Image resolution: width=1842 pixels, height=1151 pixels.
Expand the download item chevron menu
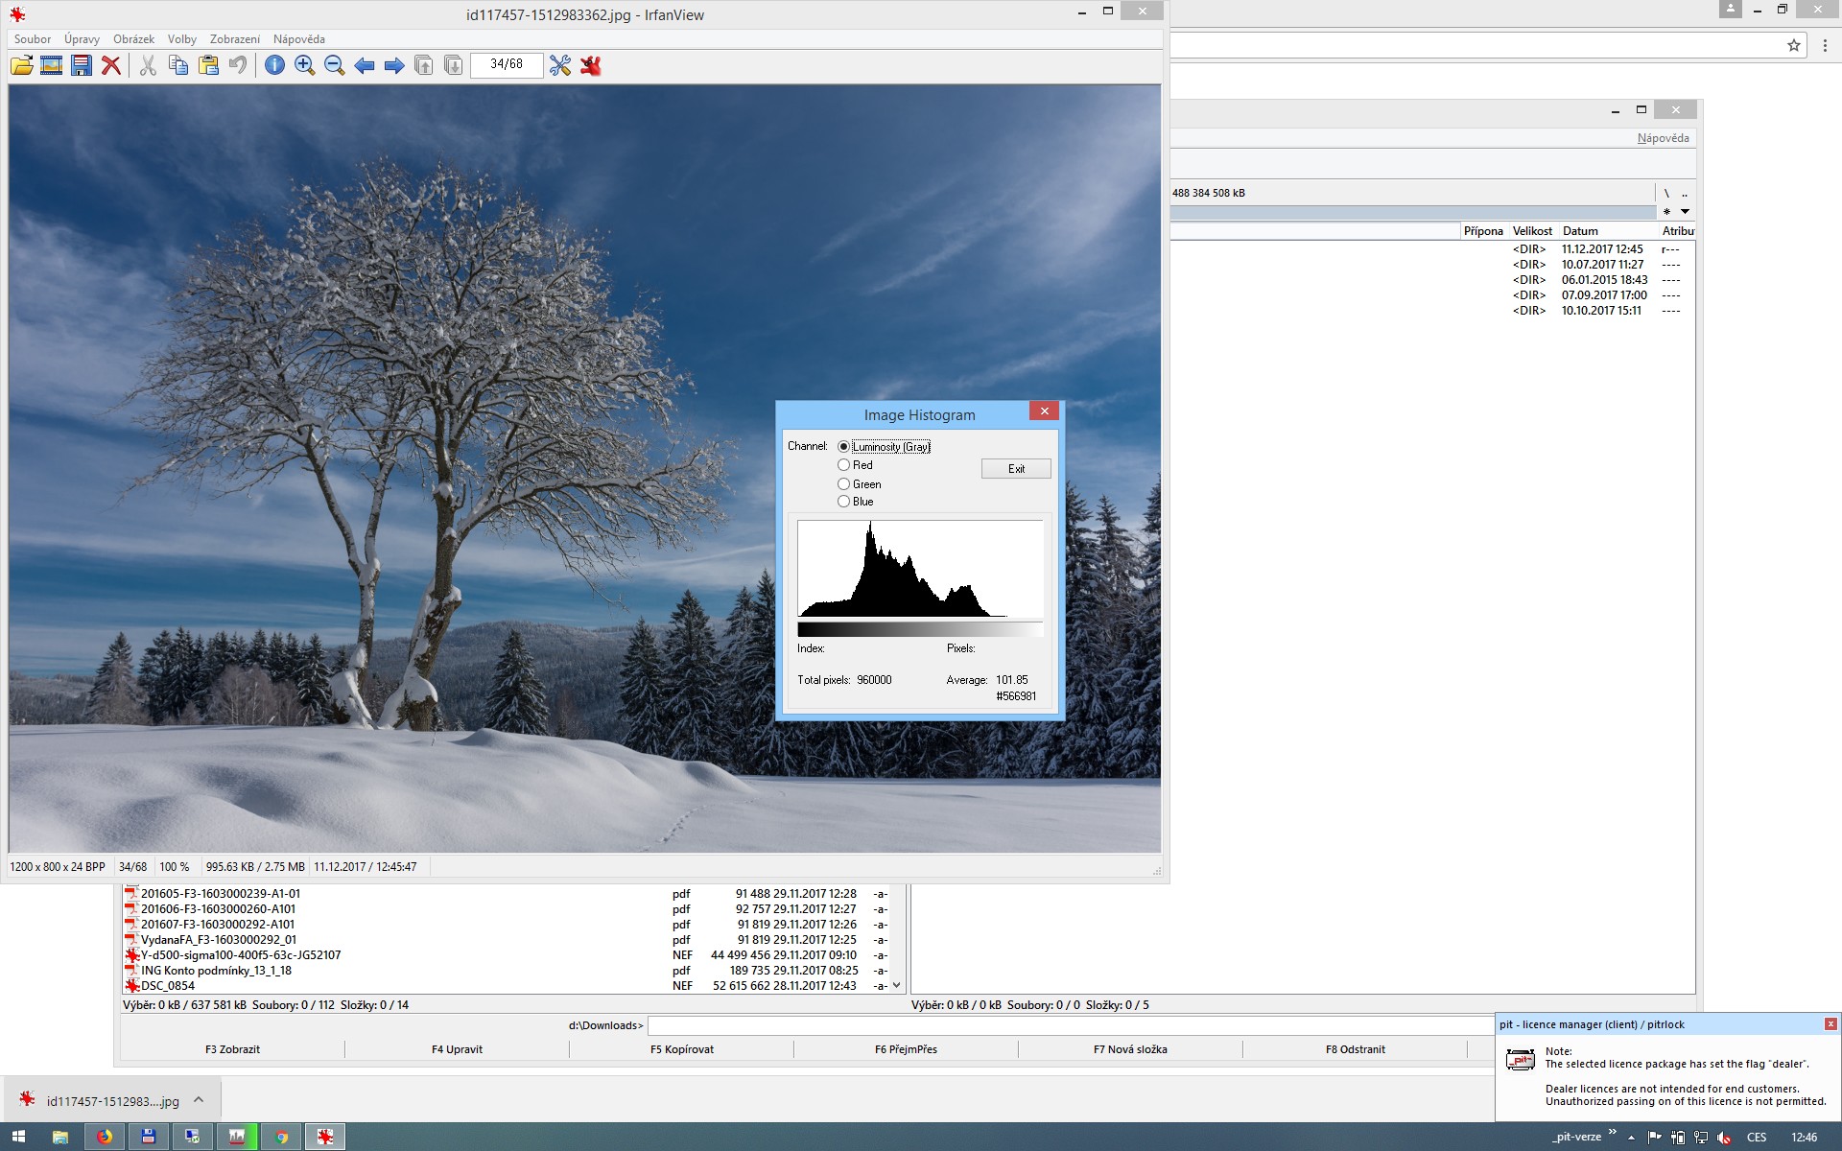coord(199,1100)
